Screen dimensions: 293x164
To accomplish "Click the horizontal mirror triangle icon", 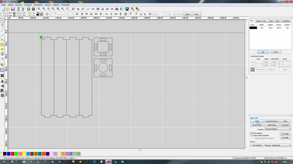I will pos(2,86).
